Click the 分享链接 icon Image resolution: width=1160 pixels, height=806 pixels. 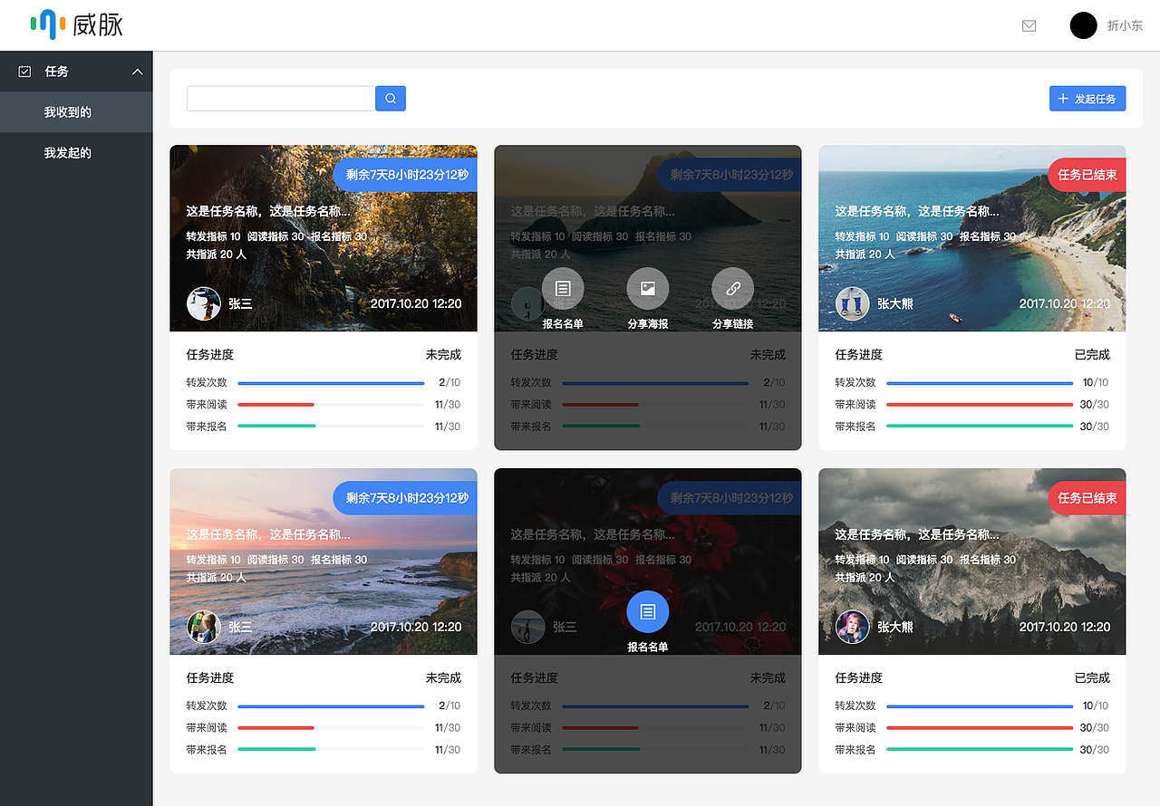click(x=733, y=289)
